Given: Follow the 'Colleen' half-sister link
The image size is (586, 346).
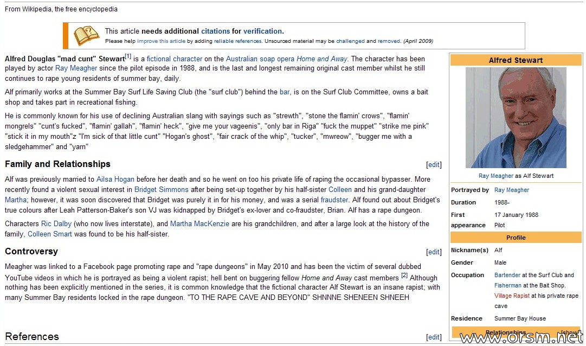Looking at the screenshot, I should (x=340, y=190).
